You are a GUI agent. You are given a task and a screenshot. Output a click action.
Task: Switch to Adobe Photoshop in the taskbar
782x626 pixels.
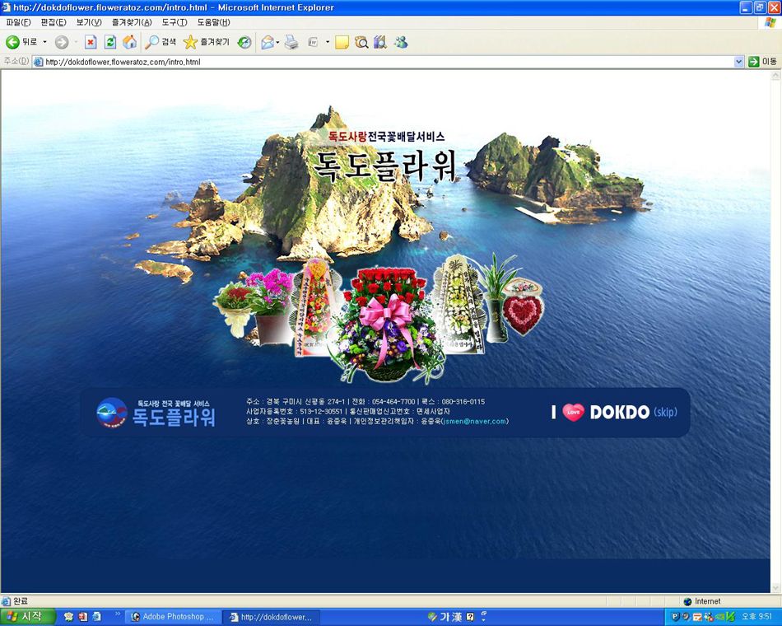[173, 617]
